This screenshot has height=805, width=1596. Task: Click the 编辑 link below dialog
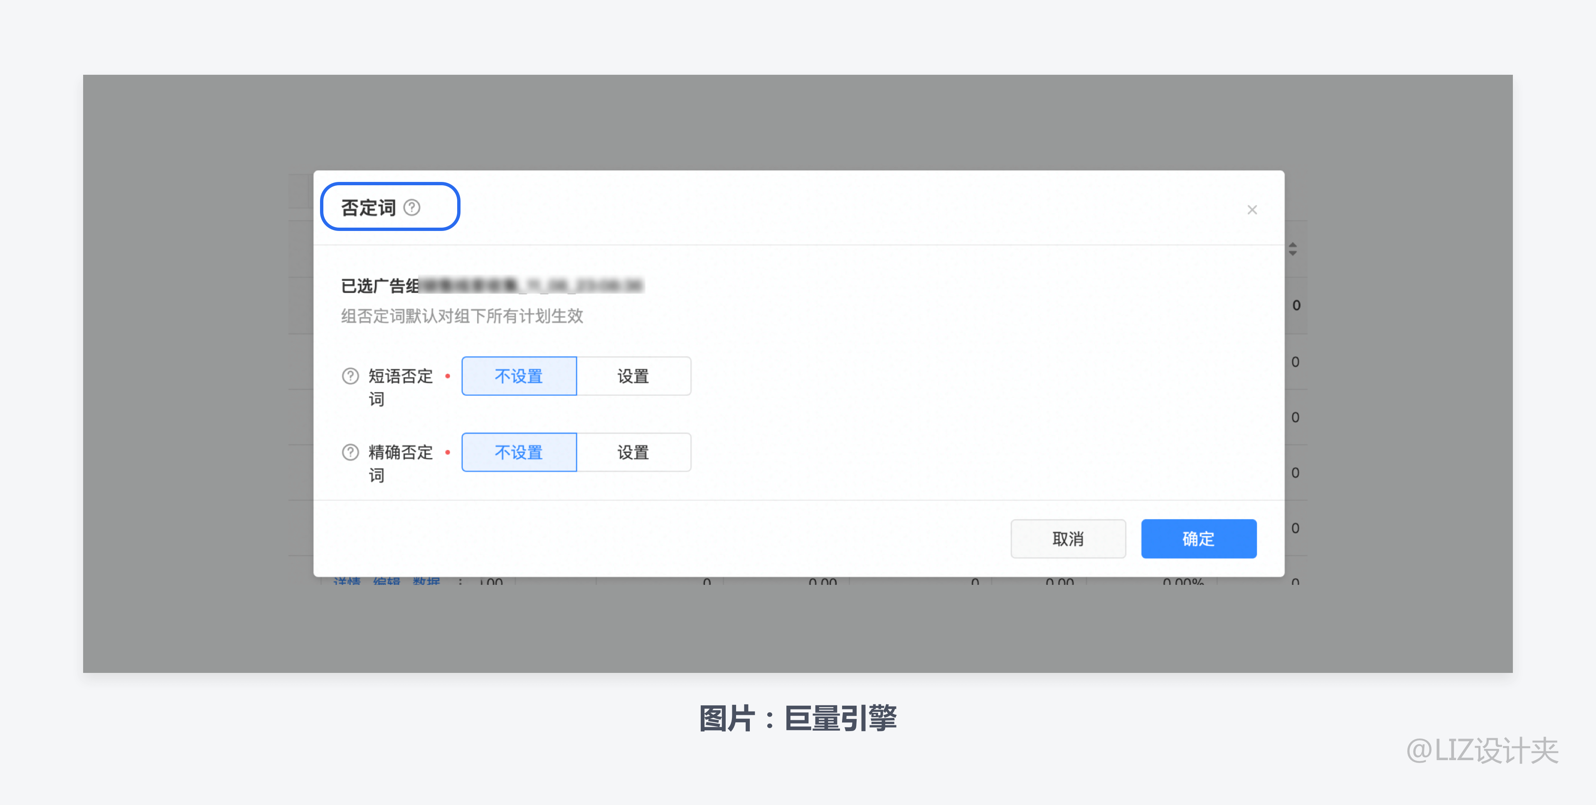tap(387, 582)
